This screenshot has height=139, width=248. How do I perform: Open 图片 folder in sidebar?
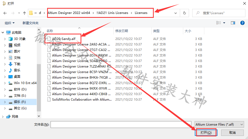pos(17,52)
